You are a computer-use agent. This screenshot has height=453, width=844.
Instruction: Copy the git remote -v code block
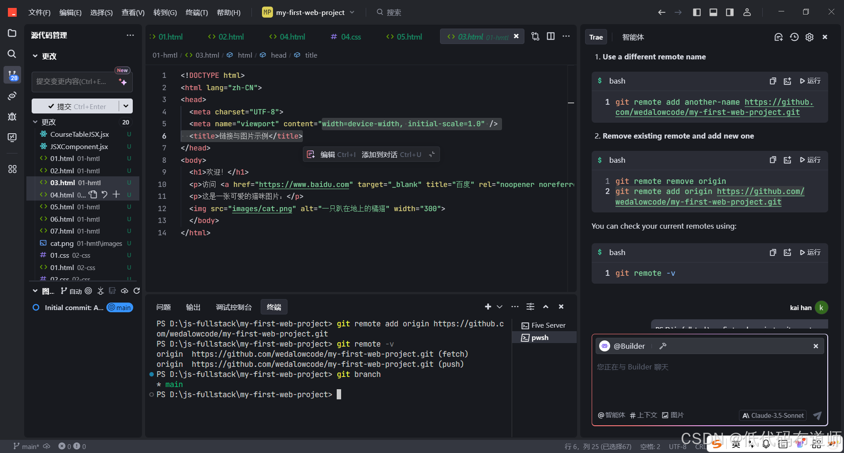pyautogui.click(x=773, y=252)
